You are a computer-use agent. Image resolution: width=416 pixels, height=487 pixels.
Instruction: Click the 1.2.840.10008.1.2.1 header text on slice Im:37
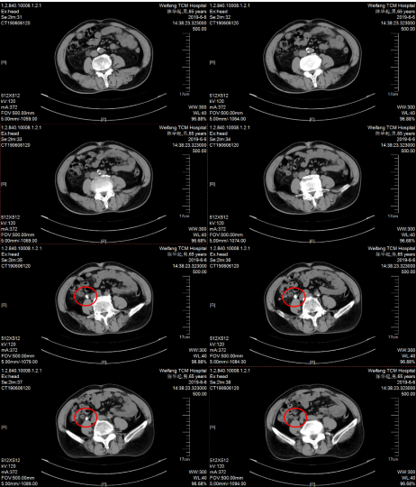coord(22,371)
